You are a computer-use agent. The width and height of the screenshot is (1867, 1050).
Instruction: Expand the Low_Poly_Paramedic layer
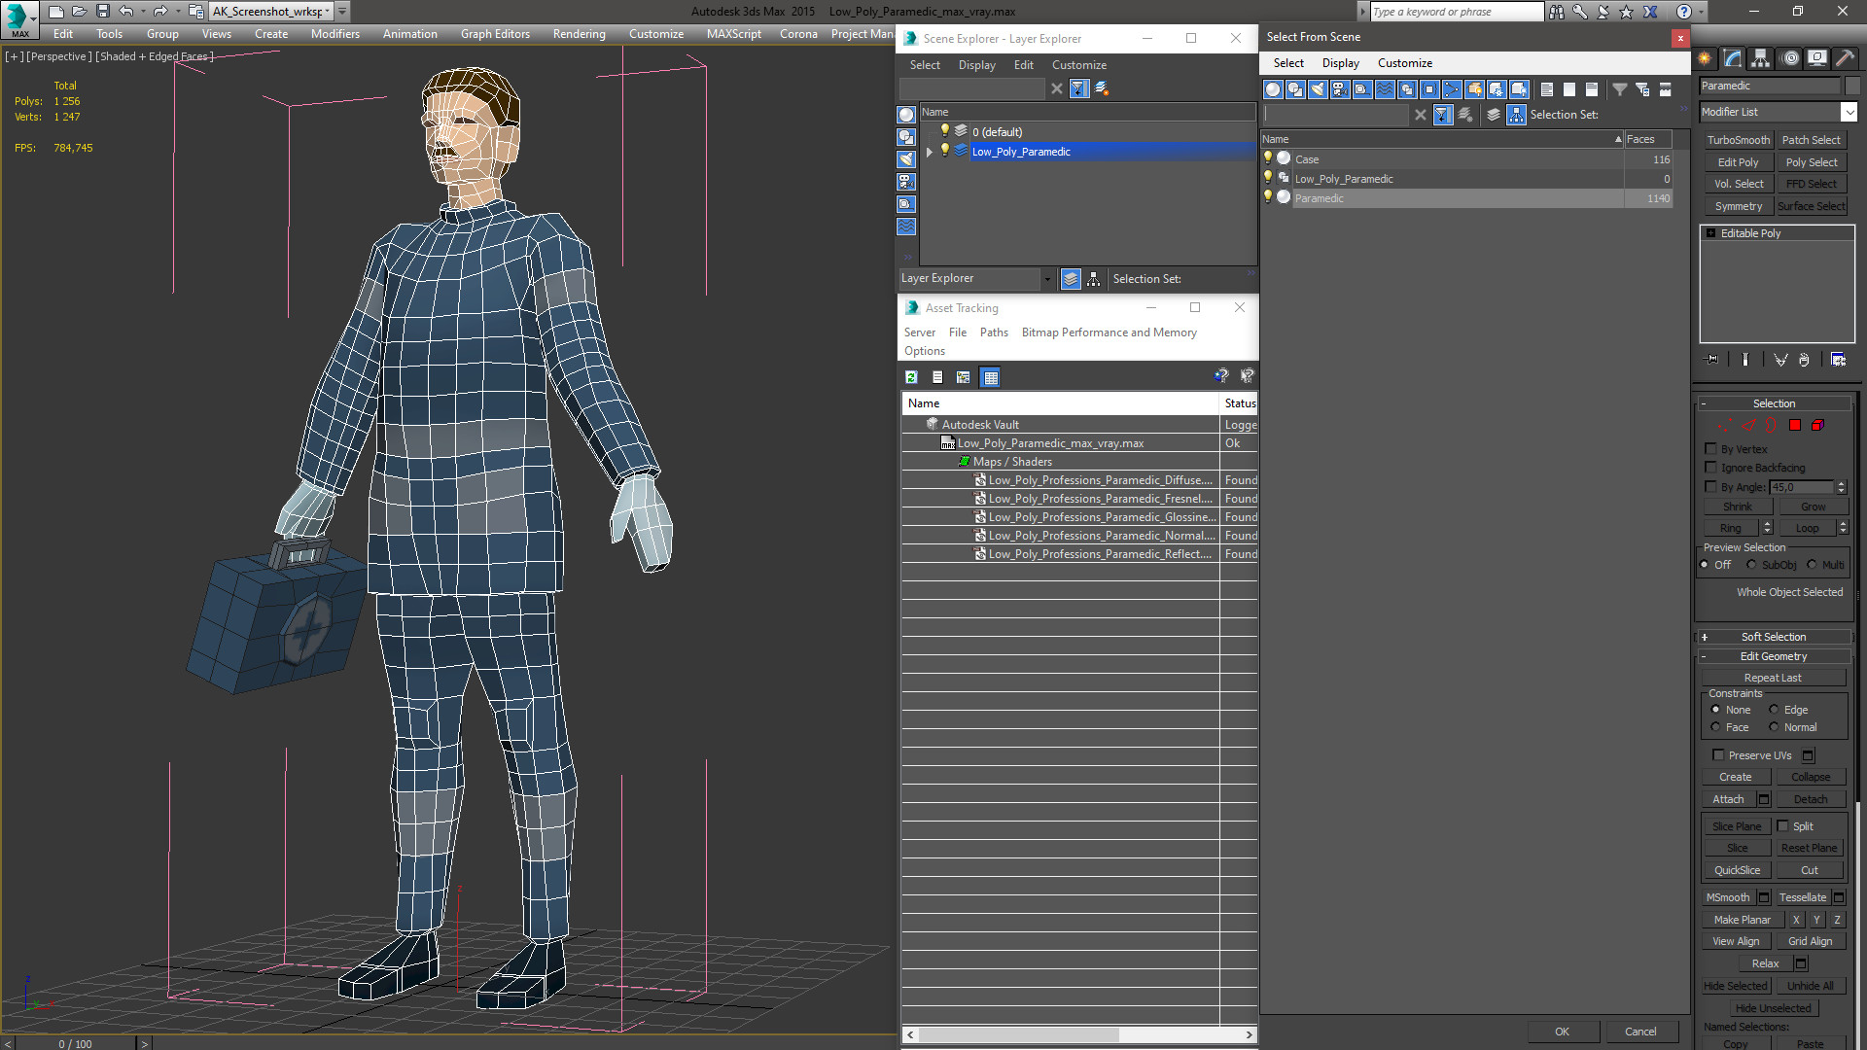[930, 152]
